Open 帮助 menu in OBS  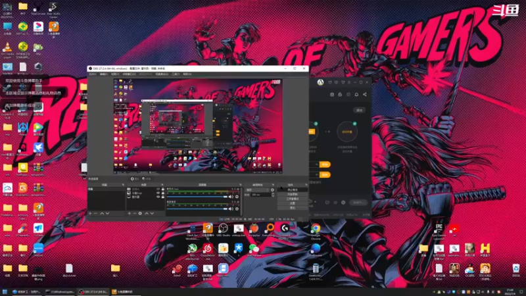(187, 74)
